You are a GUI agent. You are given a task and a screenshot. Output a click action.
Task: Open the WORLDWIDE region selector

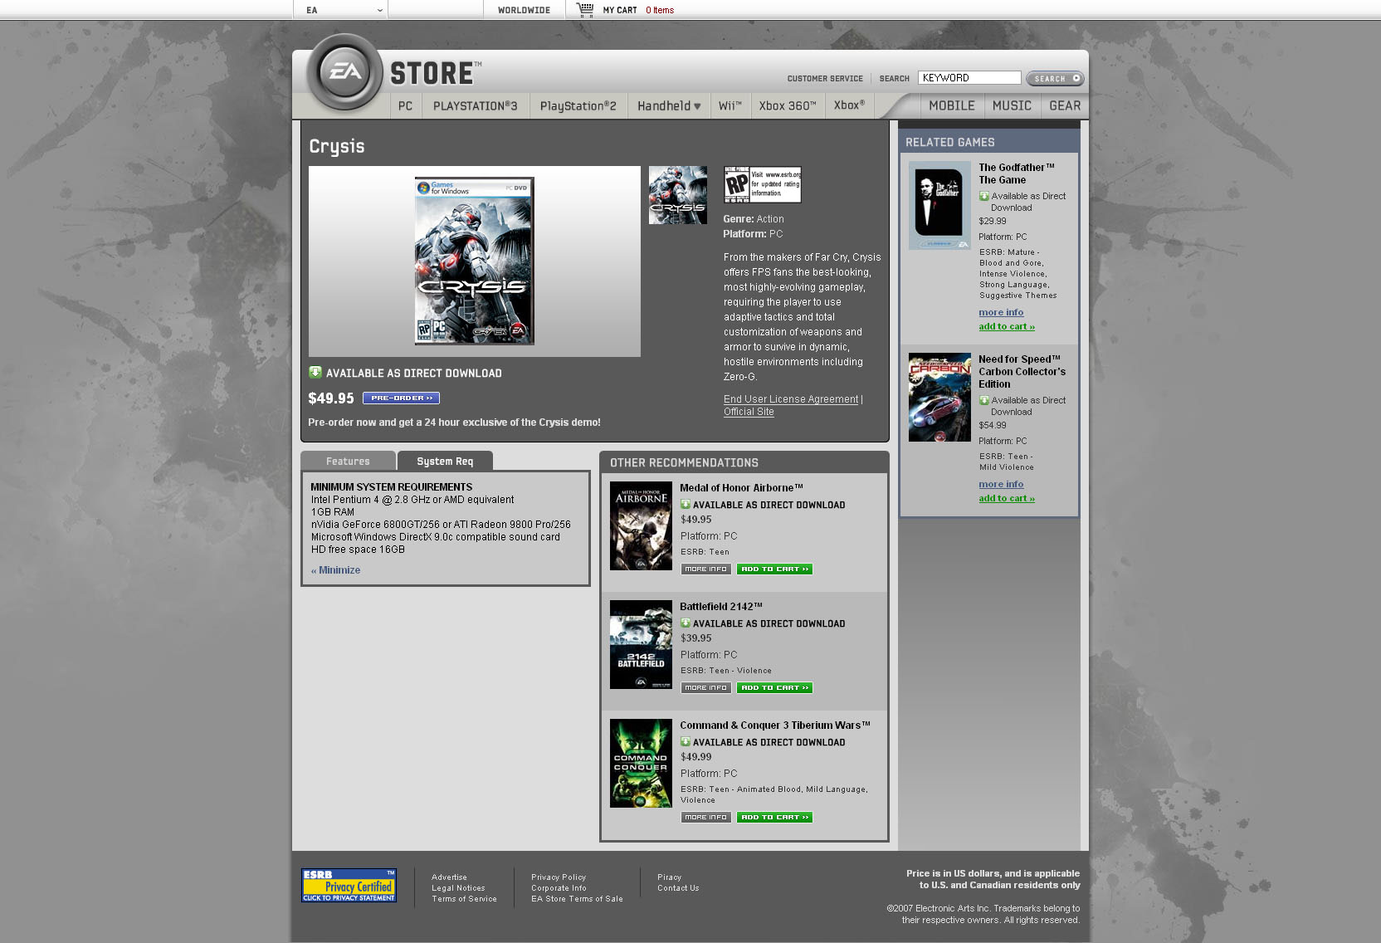point(524,10)
